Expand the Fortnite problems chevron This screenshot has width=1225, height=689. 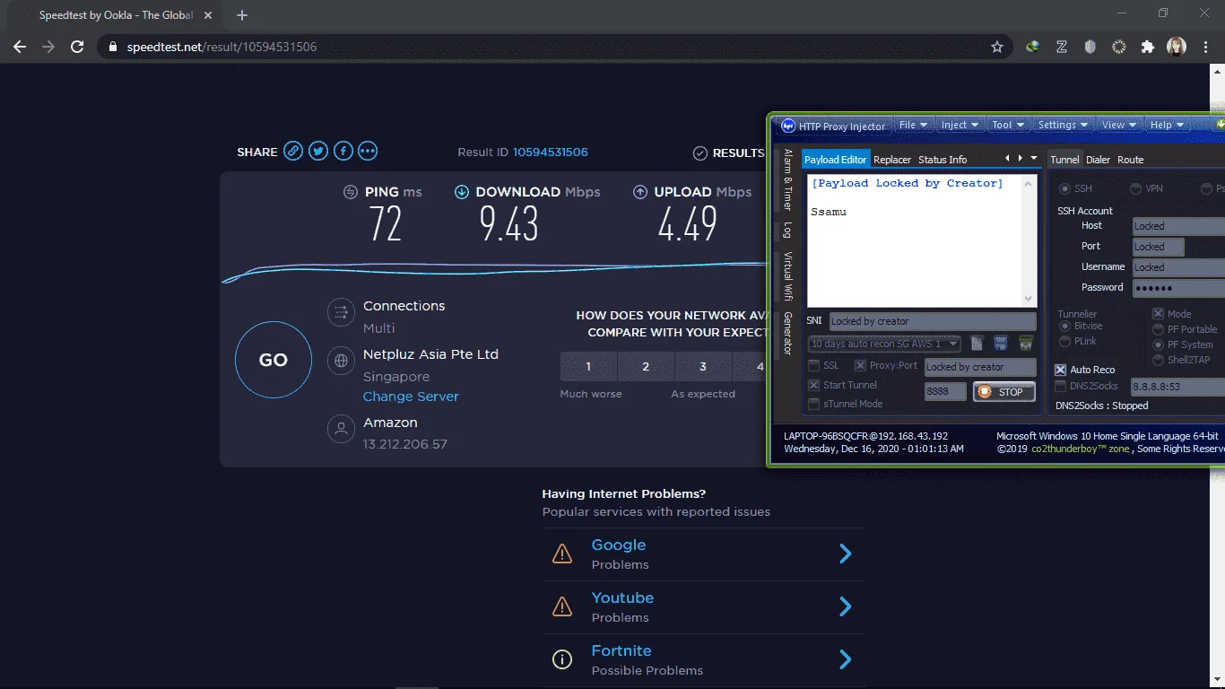(x=845, y=660)
